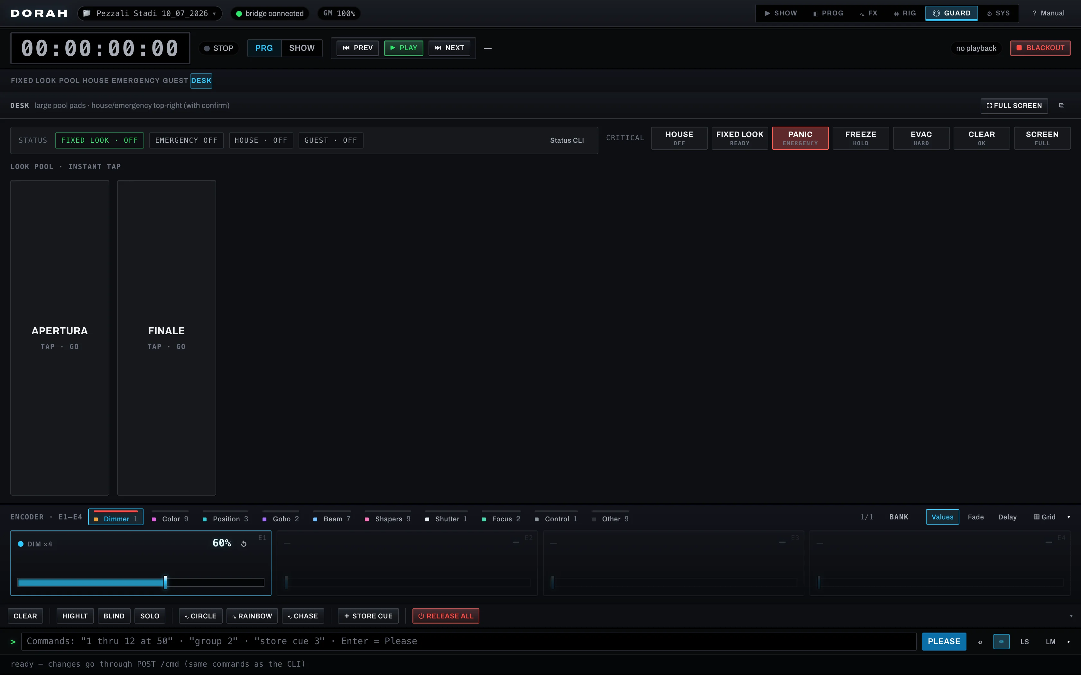Image resolution: width=1081 pixels, height=675 pixels.
Task: Select the Color attribute tab
Action: 170,518
